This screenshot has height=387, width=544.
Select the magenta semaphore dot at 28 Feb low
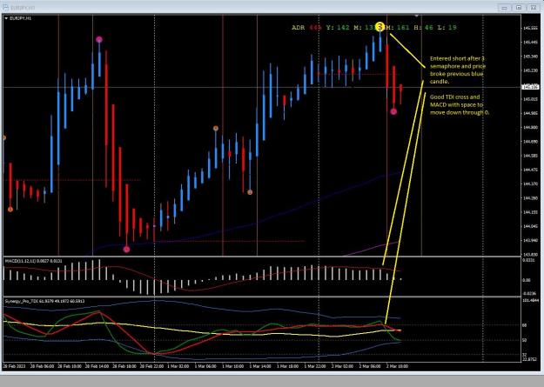click(126, 250)
